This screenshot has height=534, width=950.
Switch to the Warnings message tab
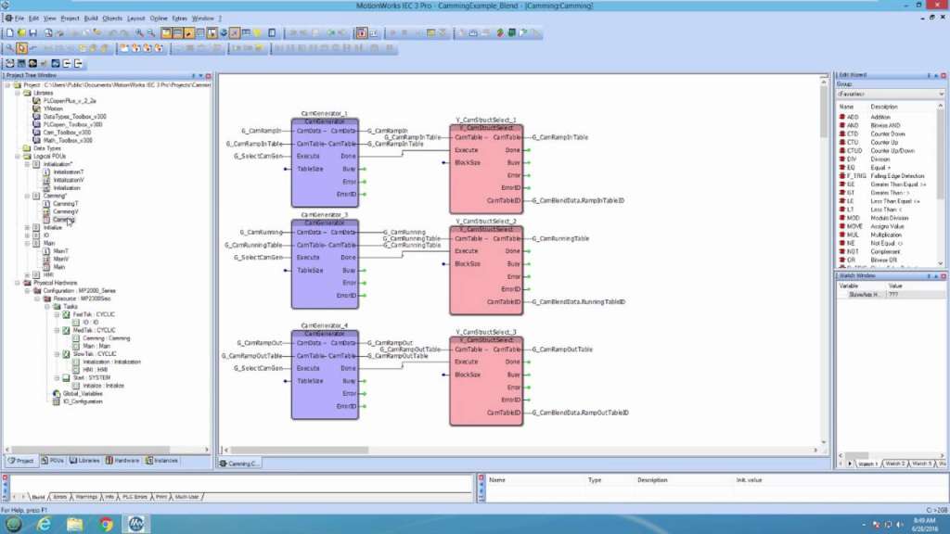[85, 497]
